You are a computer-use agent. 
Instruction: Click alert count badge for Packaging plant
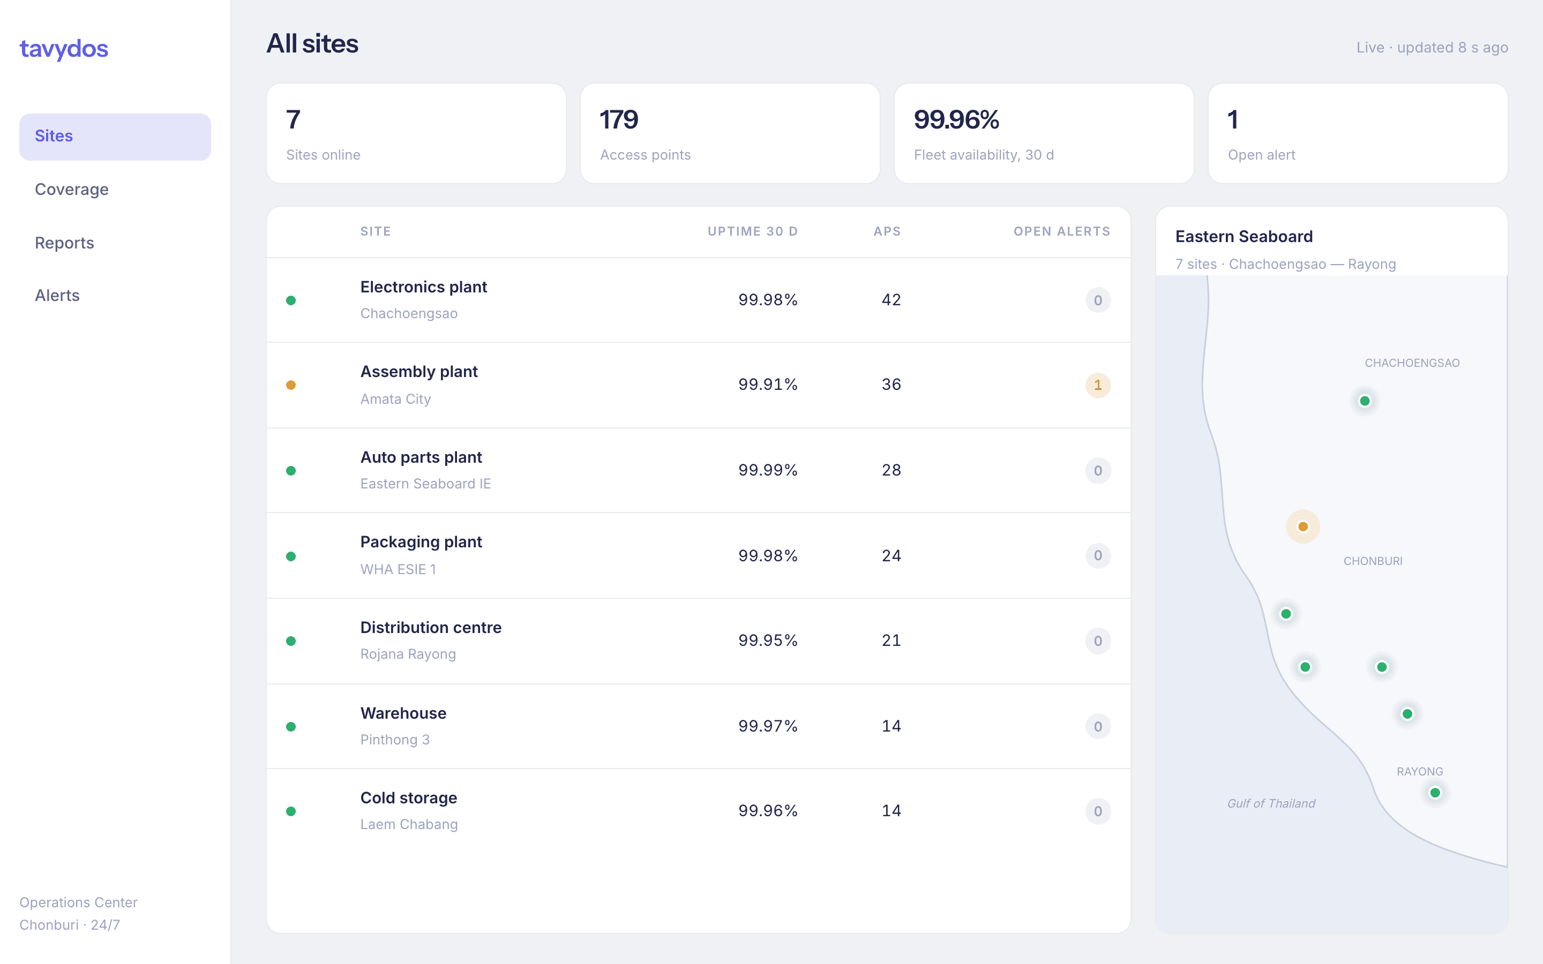coord(1098,555)
